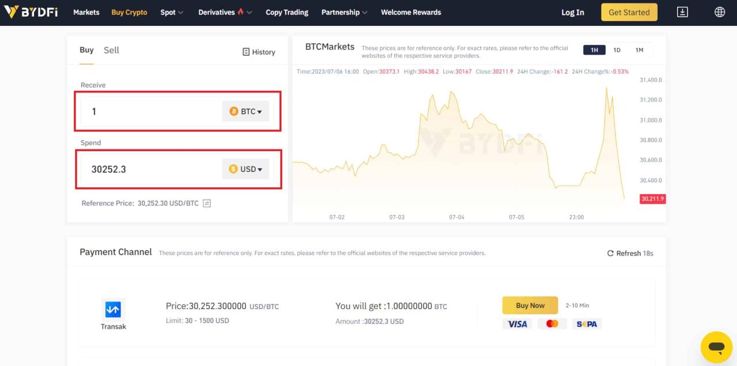Open the chat support bubble
This screenshot has height=366, width=737.
coord(716,346)
